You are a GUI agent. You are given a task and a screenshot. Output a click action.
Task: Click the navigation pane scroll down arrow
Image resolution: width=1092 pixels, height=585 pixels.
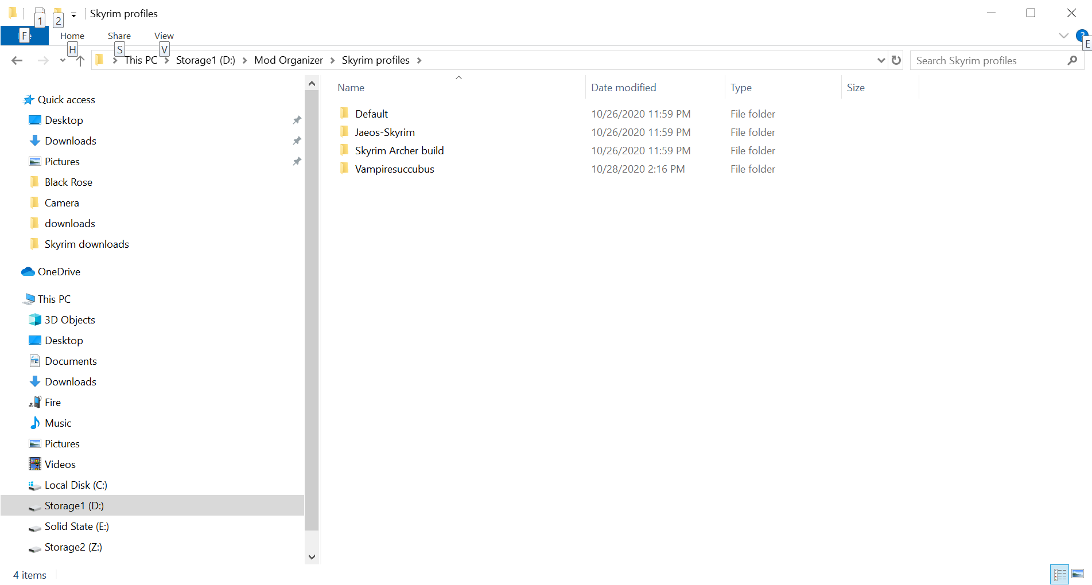coord(312,556)
